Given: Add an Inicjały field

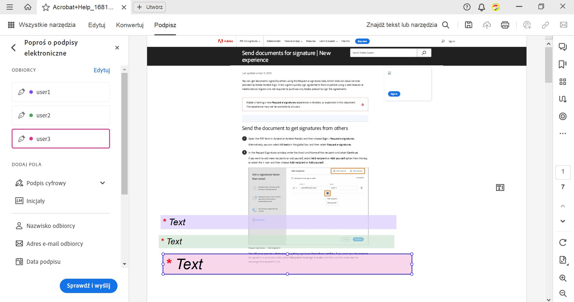Looking at the screenshot, I should pos(30,201).
